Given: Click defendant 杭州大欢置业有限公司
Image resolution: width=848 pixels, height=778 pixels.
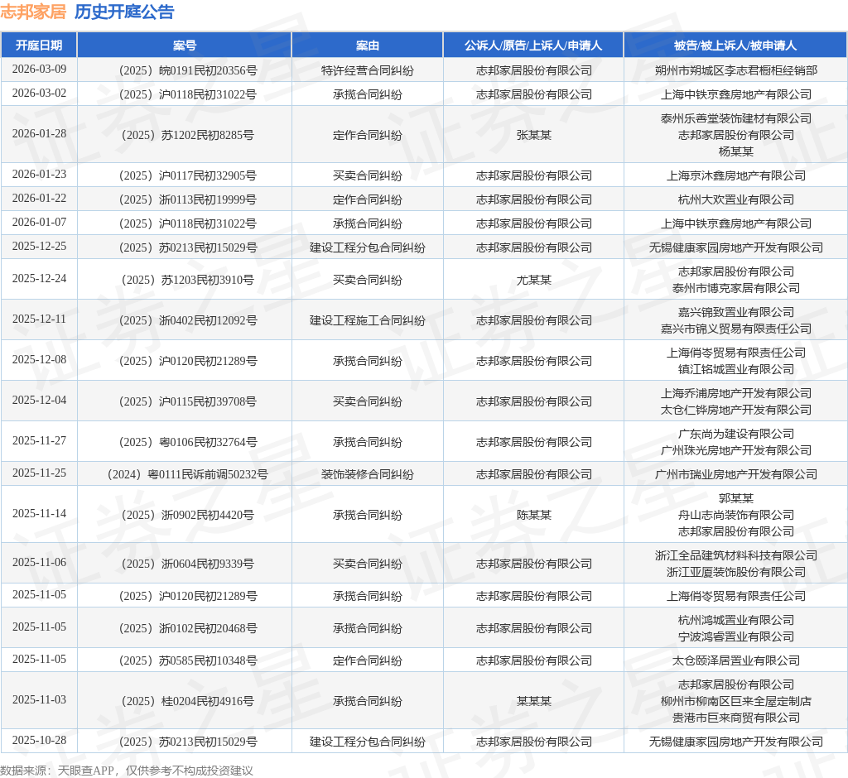Looking at the screenshot, I should point(736,199).
